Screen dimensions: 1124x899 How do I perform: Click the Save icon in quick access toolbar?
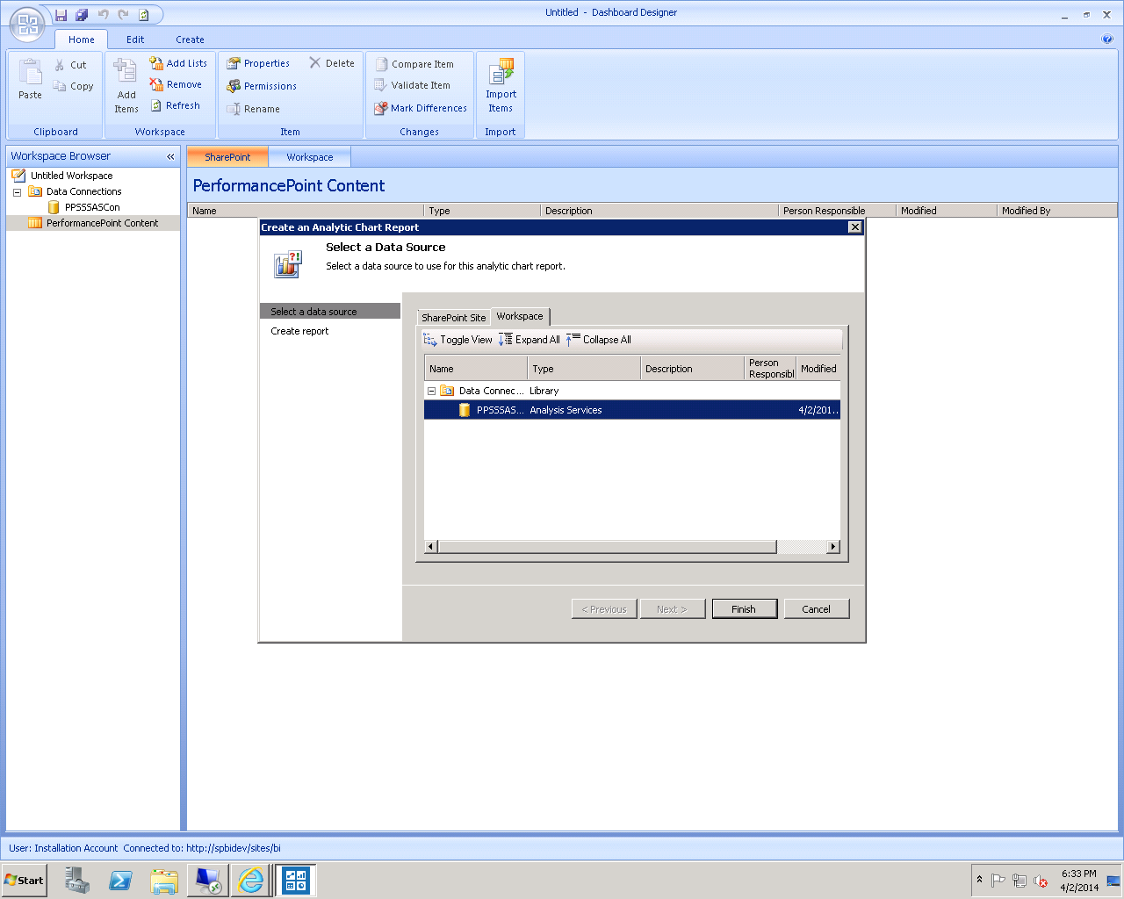61,15
